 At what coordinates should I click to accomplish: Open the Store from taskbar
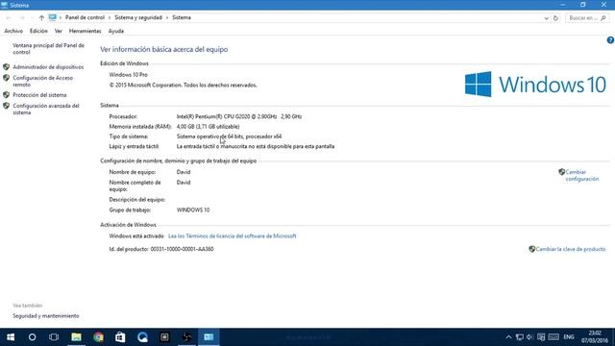(120, 337)
